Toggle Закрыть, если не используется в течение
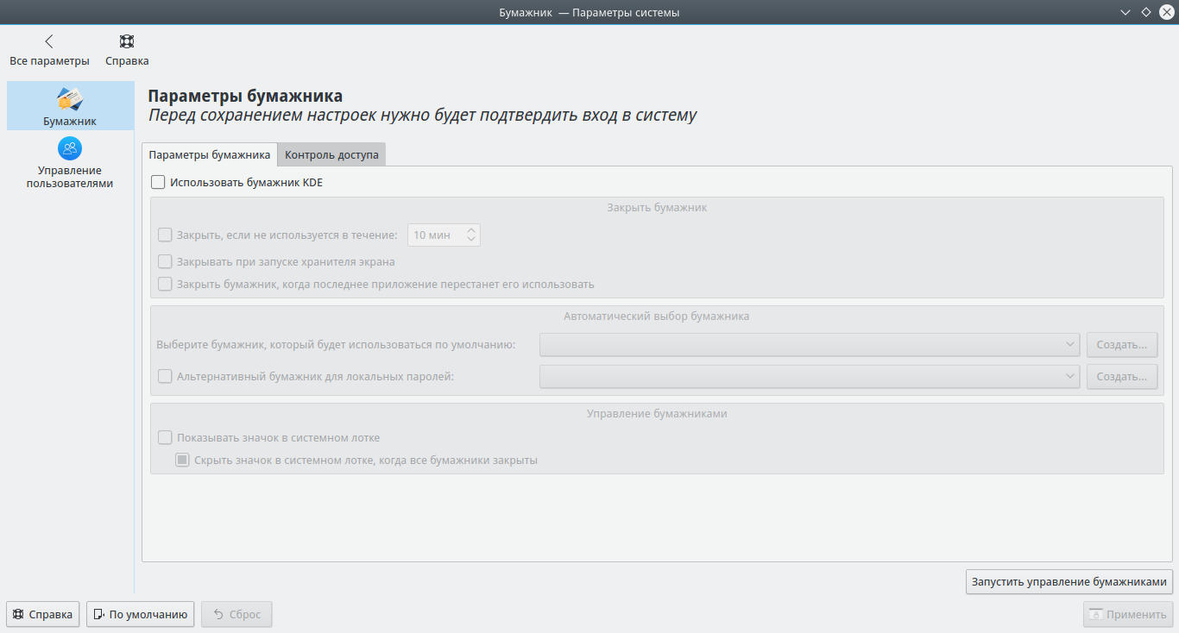1179x633 pixels. (165, 235)
